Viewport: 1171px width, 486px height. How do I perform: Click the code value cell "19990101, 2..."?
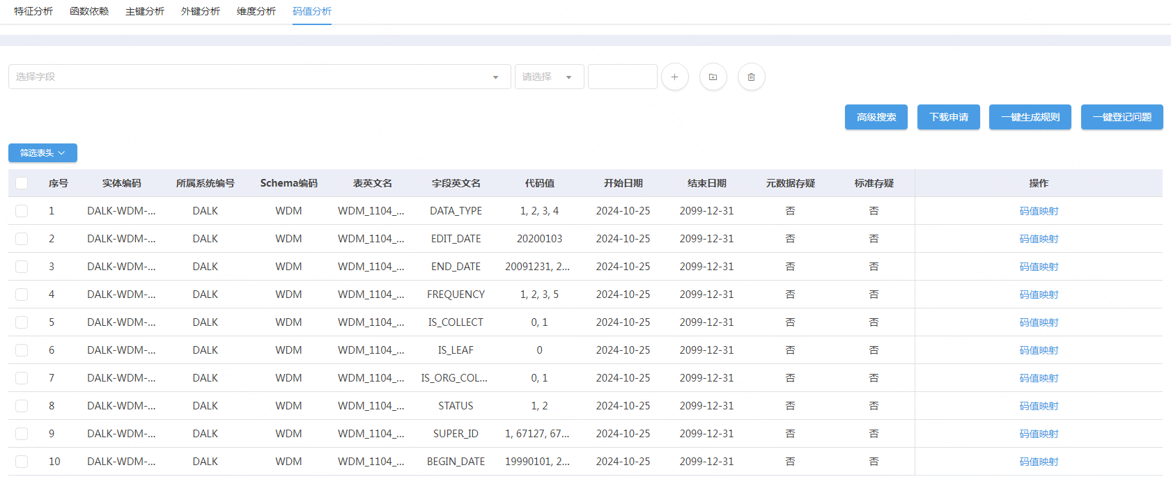pos(537,462)
